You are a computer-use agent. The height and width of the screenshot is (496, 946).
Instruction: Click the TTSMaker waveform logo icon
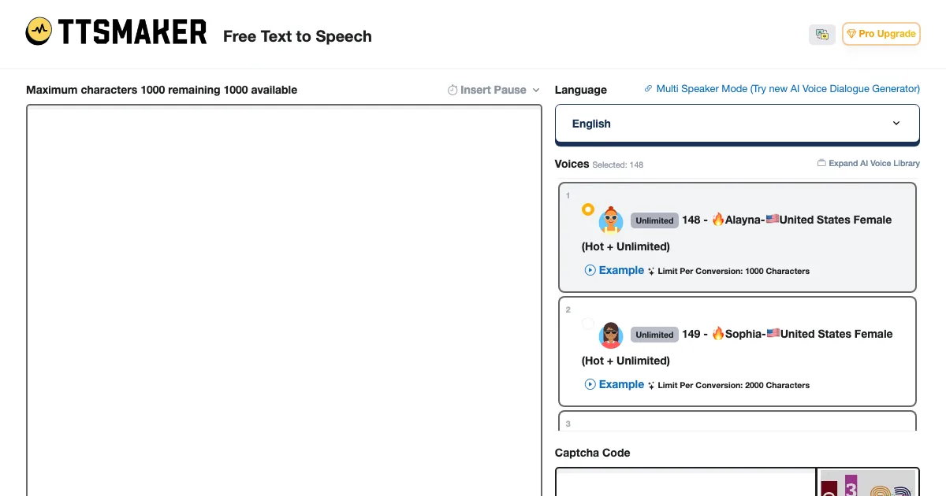(39, 31)
